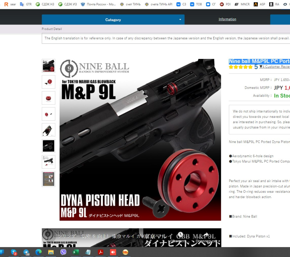Open Viber from the taskbar
Viewport: 290px width, 257px height.
pyautogui.click(x=63, y=252)
